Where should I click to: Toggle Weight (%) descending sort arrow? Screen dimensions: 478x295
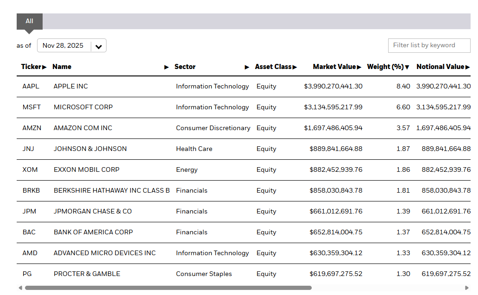tap(407, 67)
